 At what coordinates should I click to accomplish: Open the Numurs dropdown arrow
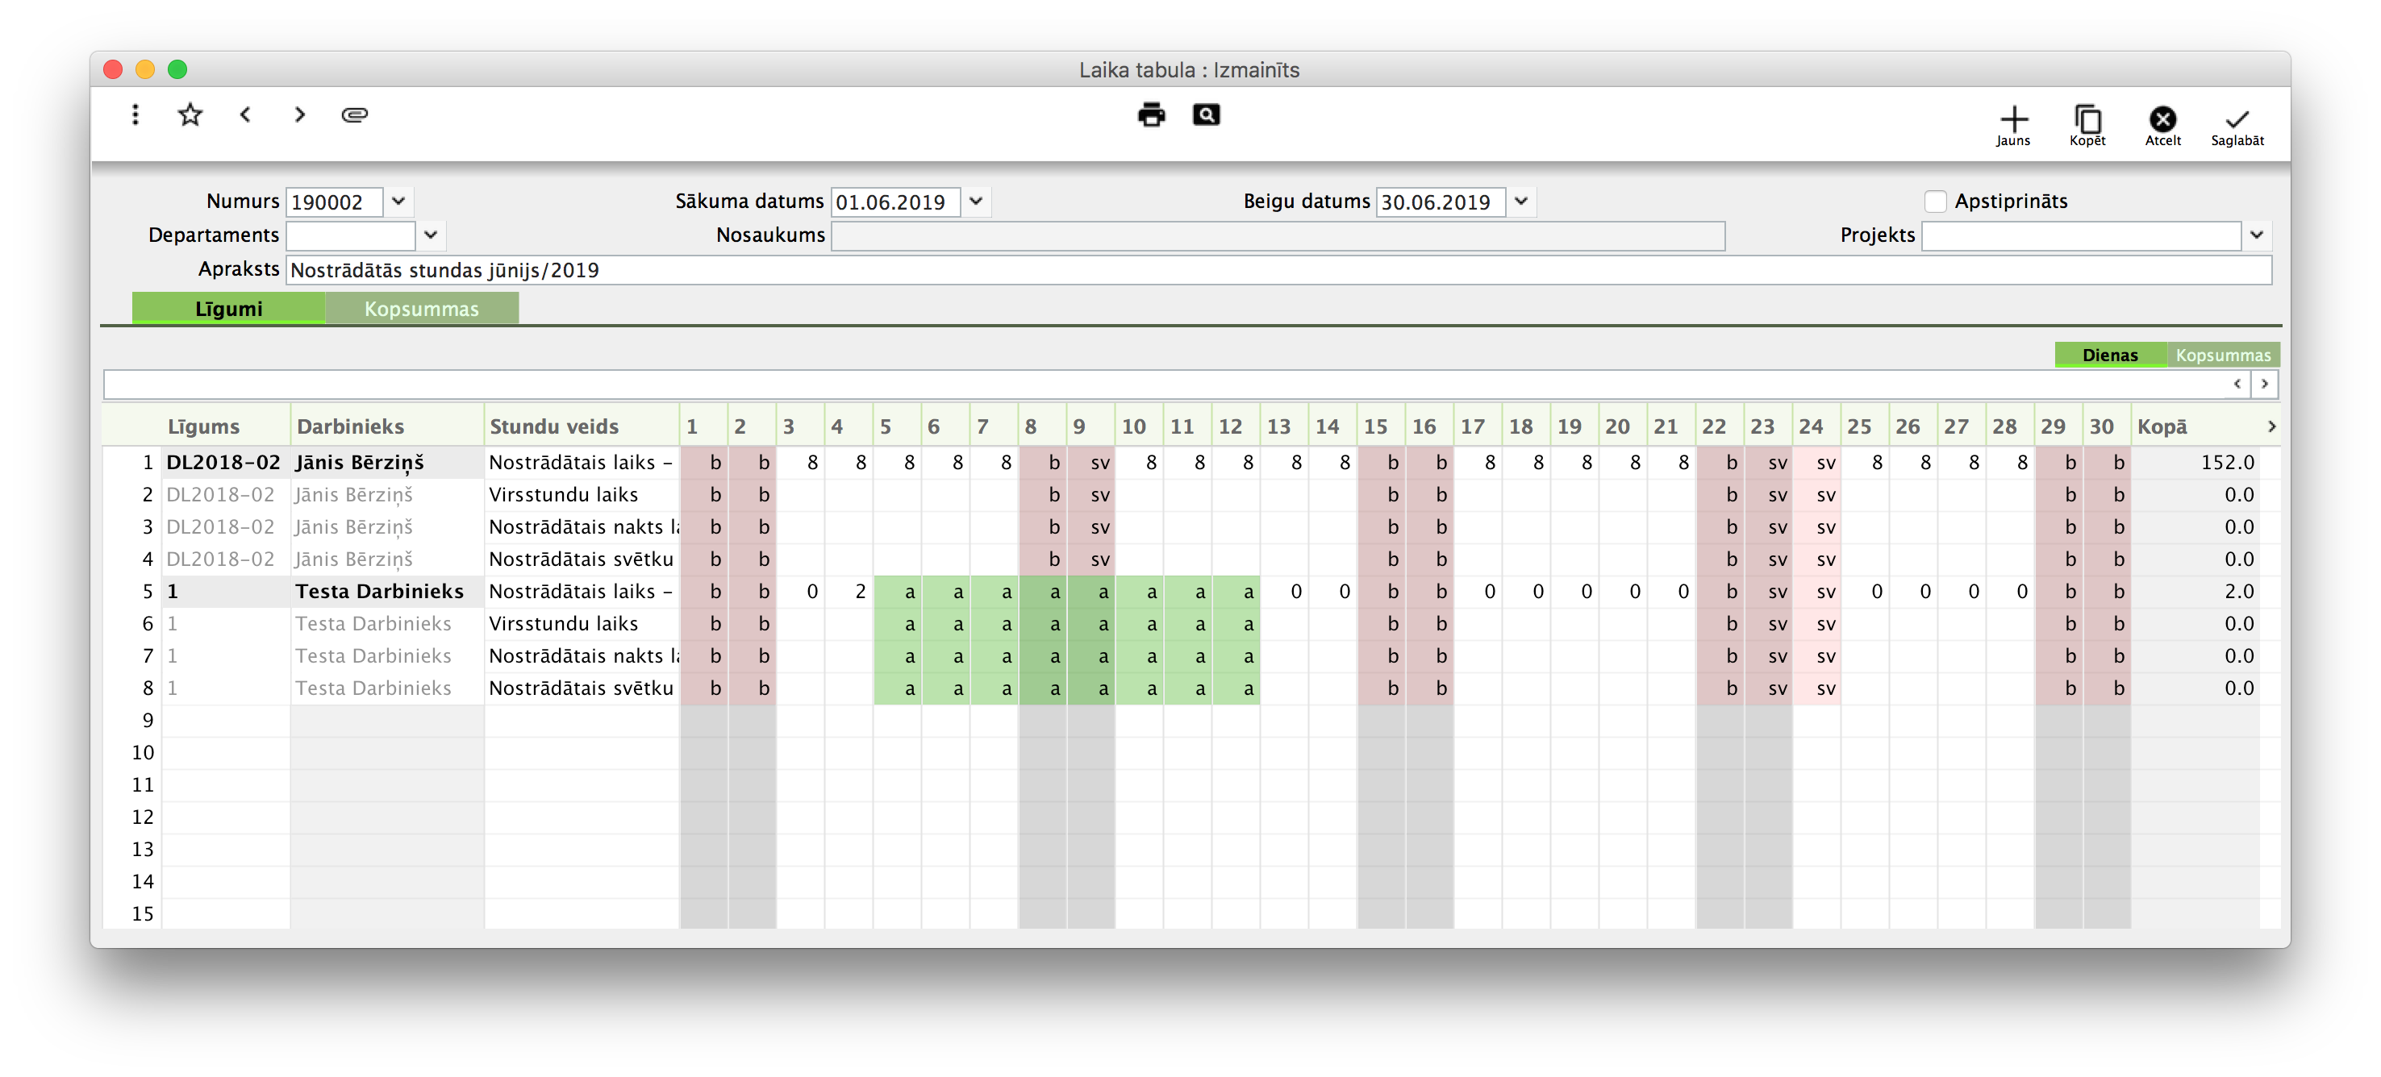coord(398,202)
